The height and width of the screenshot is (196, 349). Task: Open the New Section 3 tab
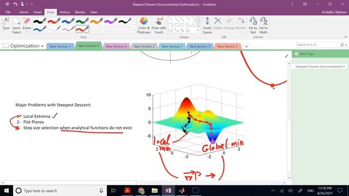200,46
